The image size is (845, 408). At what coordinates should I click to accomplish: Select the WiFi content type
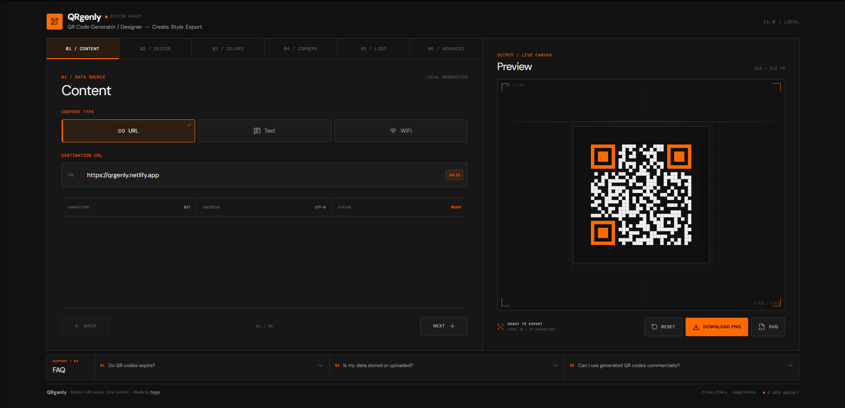[x=401, y=131]
